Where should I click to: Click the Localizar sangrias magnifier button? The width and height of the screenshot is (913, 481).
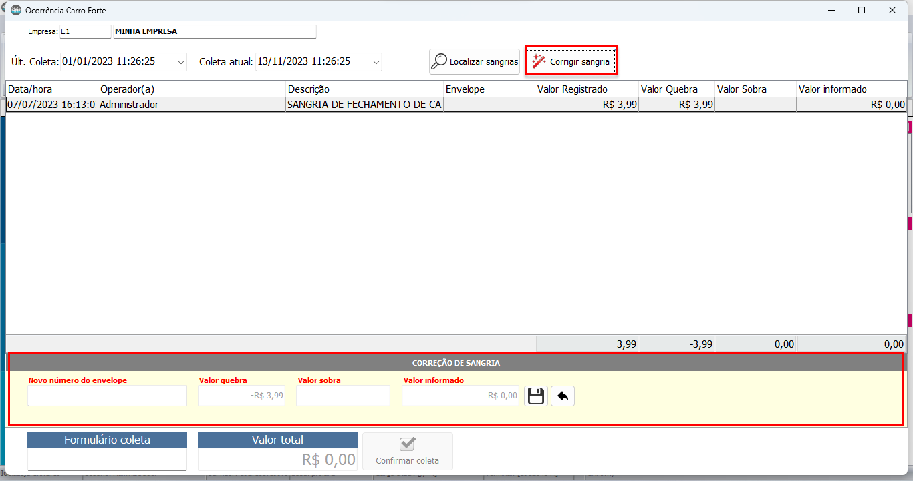(475, 61)
